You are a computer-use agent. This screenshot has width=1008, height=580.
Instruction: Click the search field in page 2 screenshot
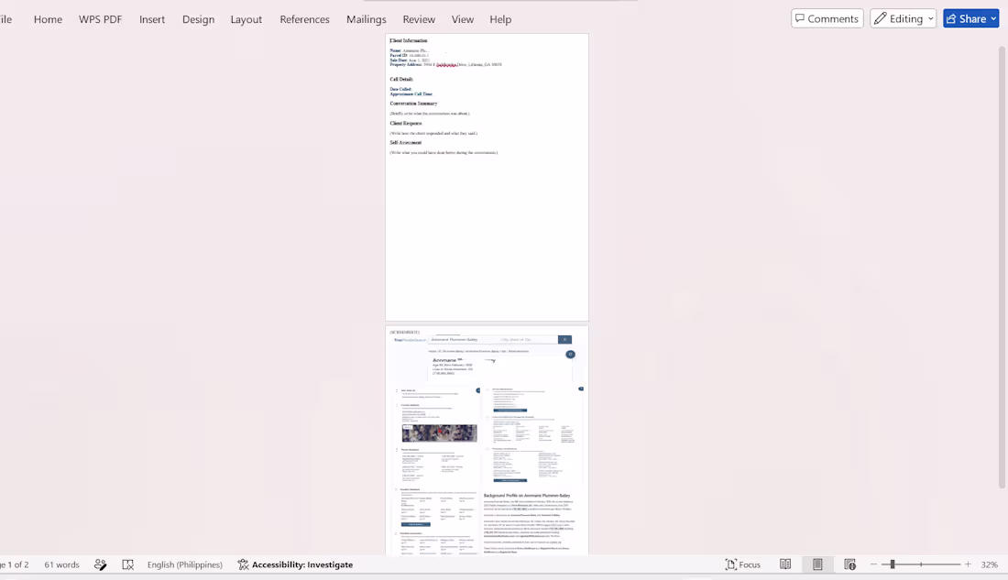pyautogui.click(x=492, y=340)
